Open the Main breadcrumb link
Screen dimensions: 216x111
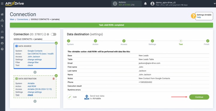pyautogui.click(x=12, y=19)
